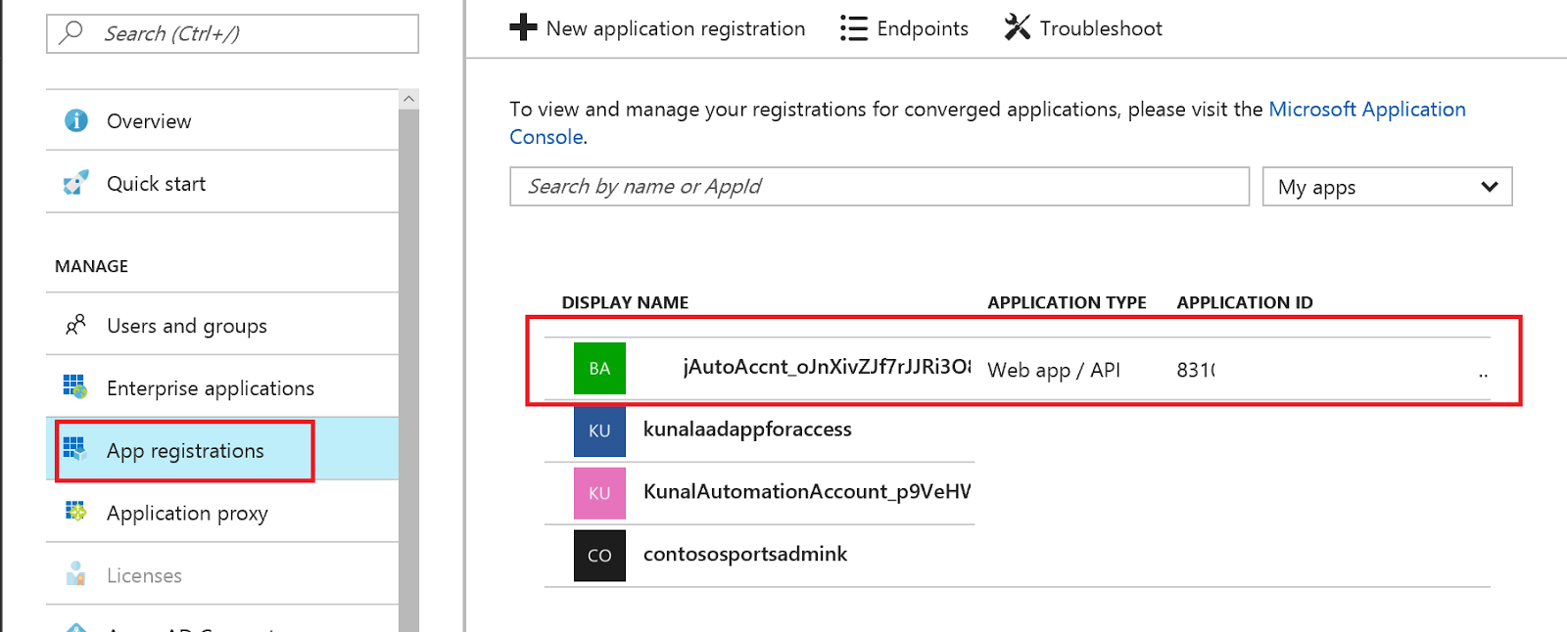Click the APPLICATION ID column header
Screen dimensions: 1567x632
pos(1245,302)
